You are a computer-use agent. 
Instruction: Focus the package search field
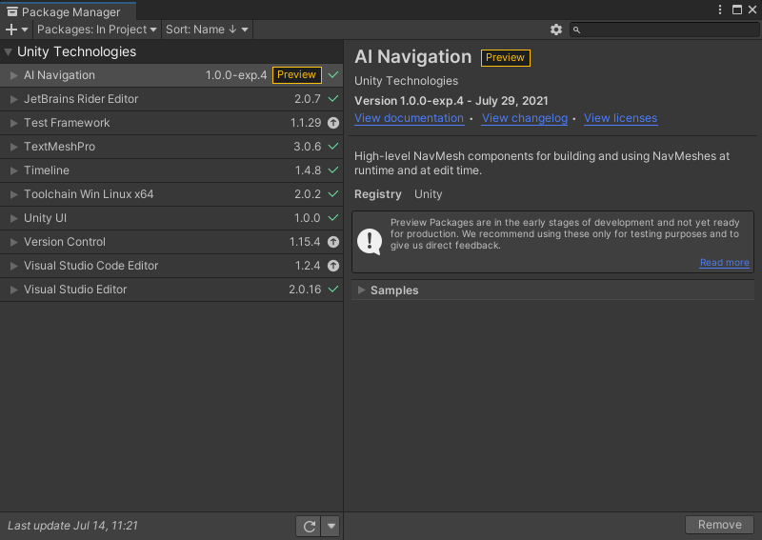tap(665, 30)
